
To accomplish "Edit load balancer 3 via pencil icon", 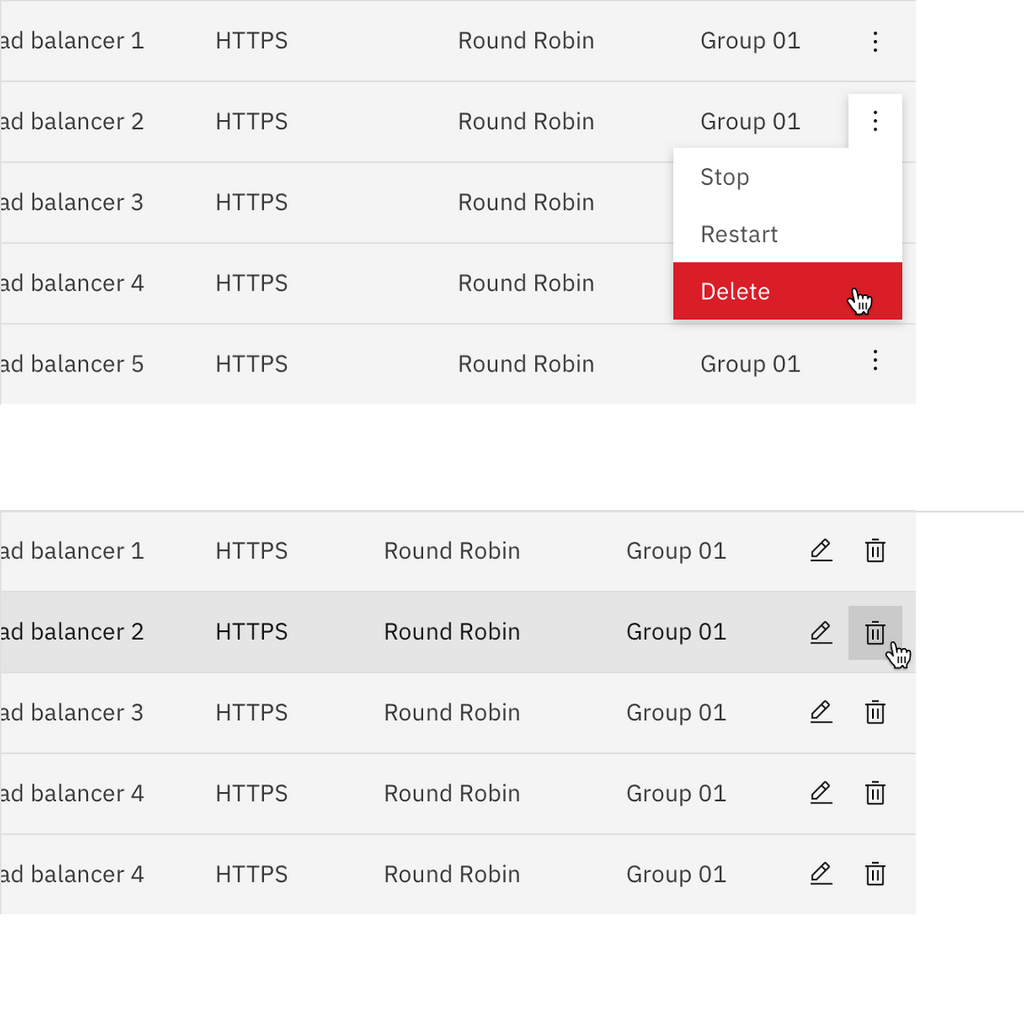I will point(821,713).
